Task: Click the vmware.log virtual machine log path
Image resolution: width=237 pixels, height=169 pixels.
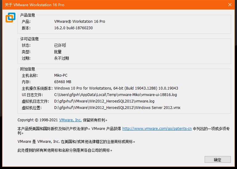Action: point(104,101)
